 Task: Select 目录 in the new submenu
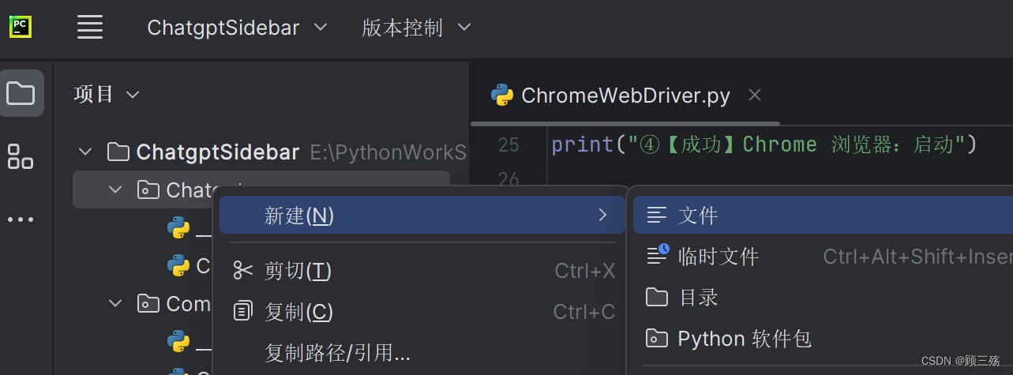tap(823, 297)
